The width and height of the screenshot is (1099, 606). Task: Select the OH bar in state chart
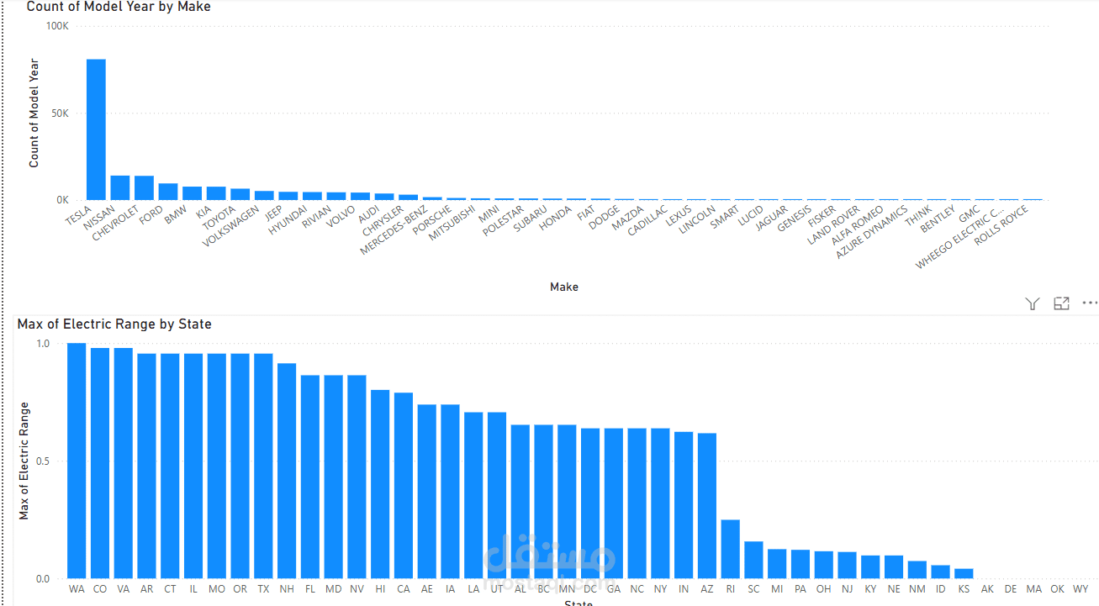click(x=824, y=566)
